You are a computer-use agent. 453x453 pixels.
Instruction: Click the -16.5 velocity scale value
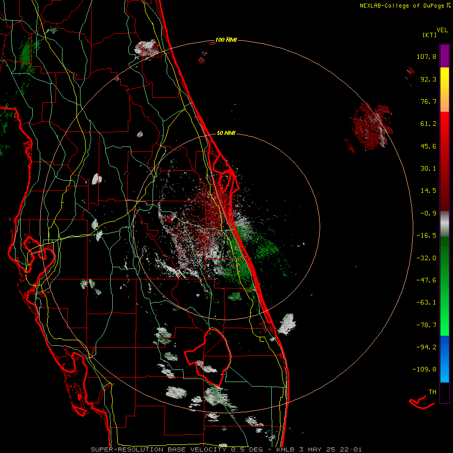coord(426,236)
